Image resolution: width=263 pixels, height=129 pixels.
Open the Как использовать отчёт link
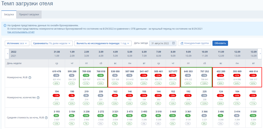pos(21,32)
